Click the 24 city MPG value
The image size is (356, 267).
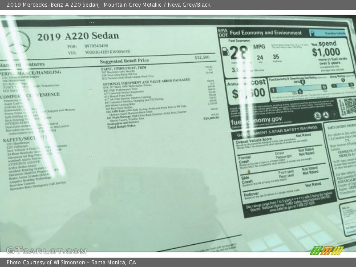[260, 57]
